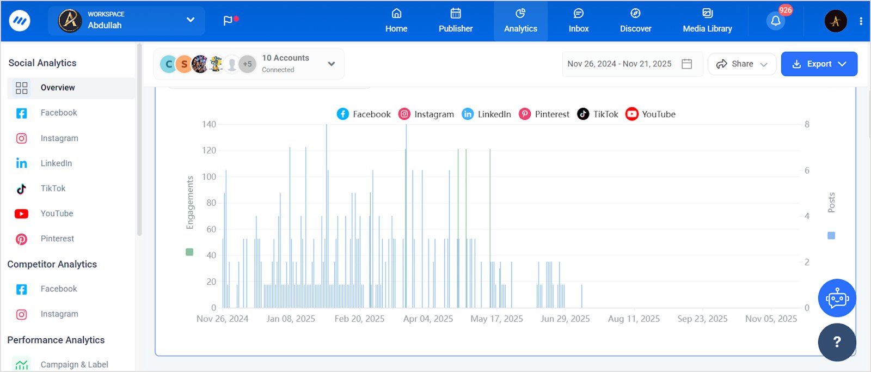Open the help question mark button
871x372 pixels.
click(x=837, y=342)
